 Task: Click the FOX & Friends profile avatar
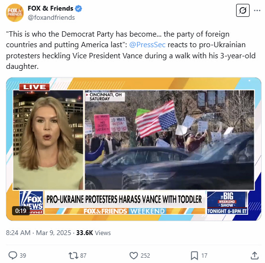tap(15, 13)
